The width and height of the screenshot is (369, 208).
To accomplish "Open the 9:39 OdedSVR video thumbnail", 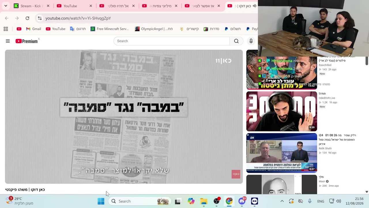I will click(x=282, y=111).
